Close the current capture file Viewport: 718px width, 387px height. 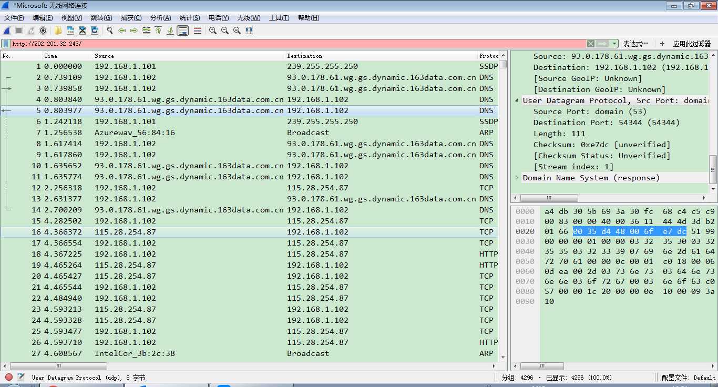coord(82,30)
